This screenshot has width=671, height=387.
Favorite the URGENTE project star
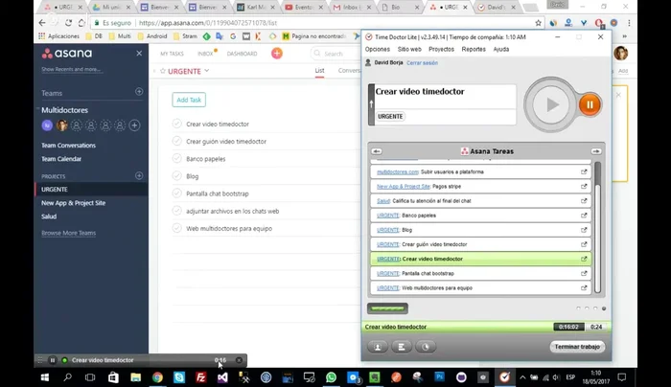coord(163,71)
